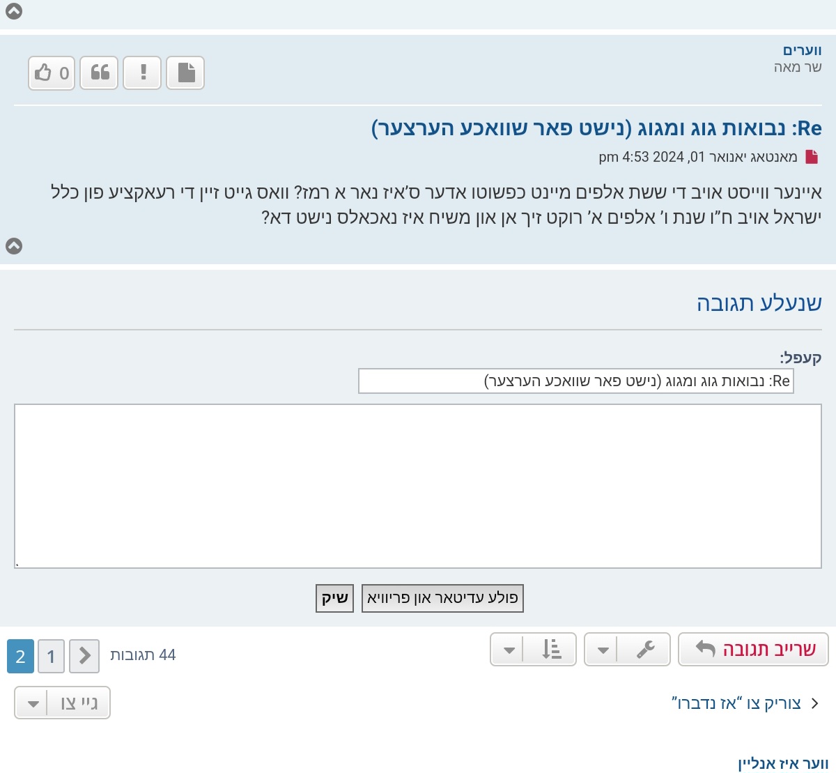
Task: Click the thumbs-up like button on post
Action: coord(52,73)
